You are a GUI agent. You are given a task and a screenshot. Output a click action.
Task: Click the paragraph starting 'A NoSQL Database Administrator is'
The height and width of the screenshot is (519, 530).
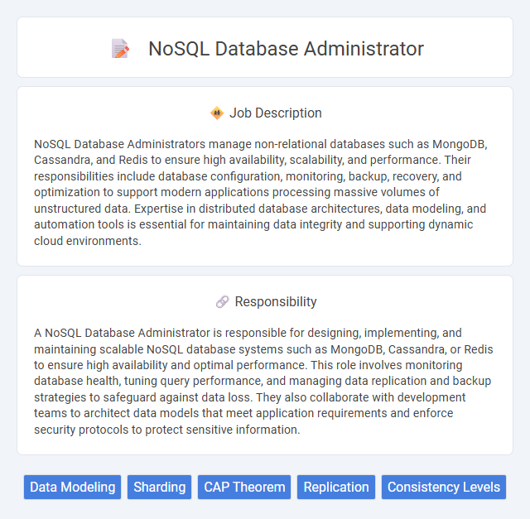coord(263,381)
